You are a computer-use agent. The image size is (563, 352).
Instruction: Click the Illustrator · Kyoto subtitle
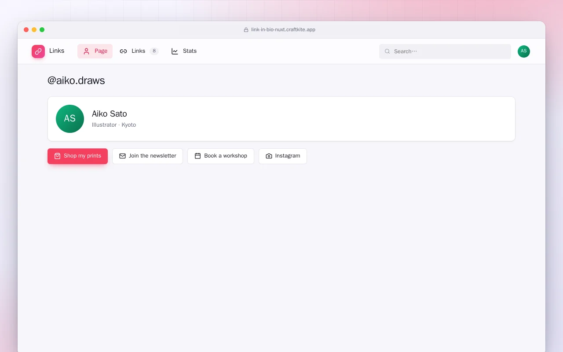point(114,125)
